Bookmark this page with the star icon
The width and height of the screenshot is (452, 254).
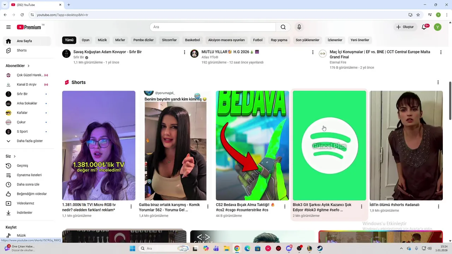(418, 15)
